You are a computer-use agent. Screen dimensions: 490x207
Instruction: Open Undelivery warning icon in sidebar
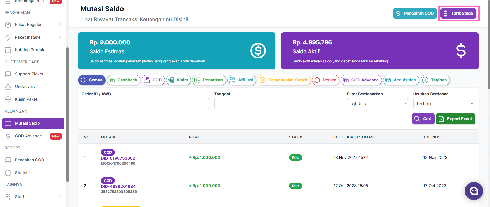tap(8, 87)
